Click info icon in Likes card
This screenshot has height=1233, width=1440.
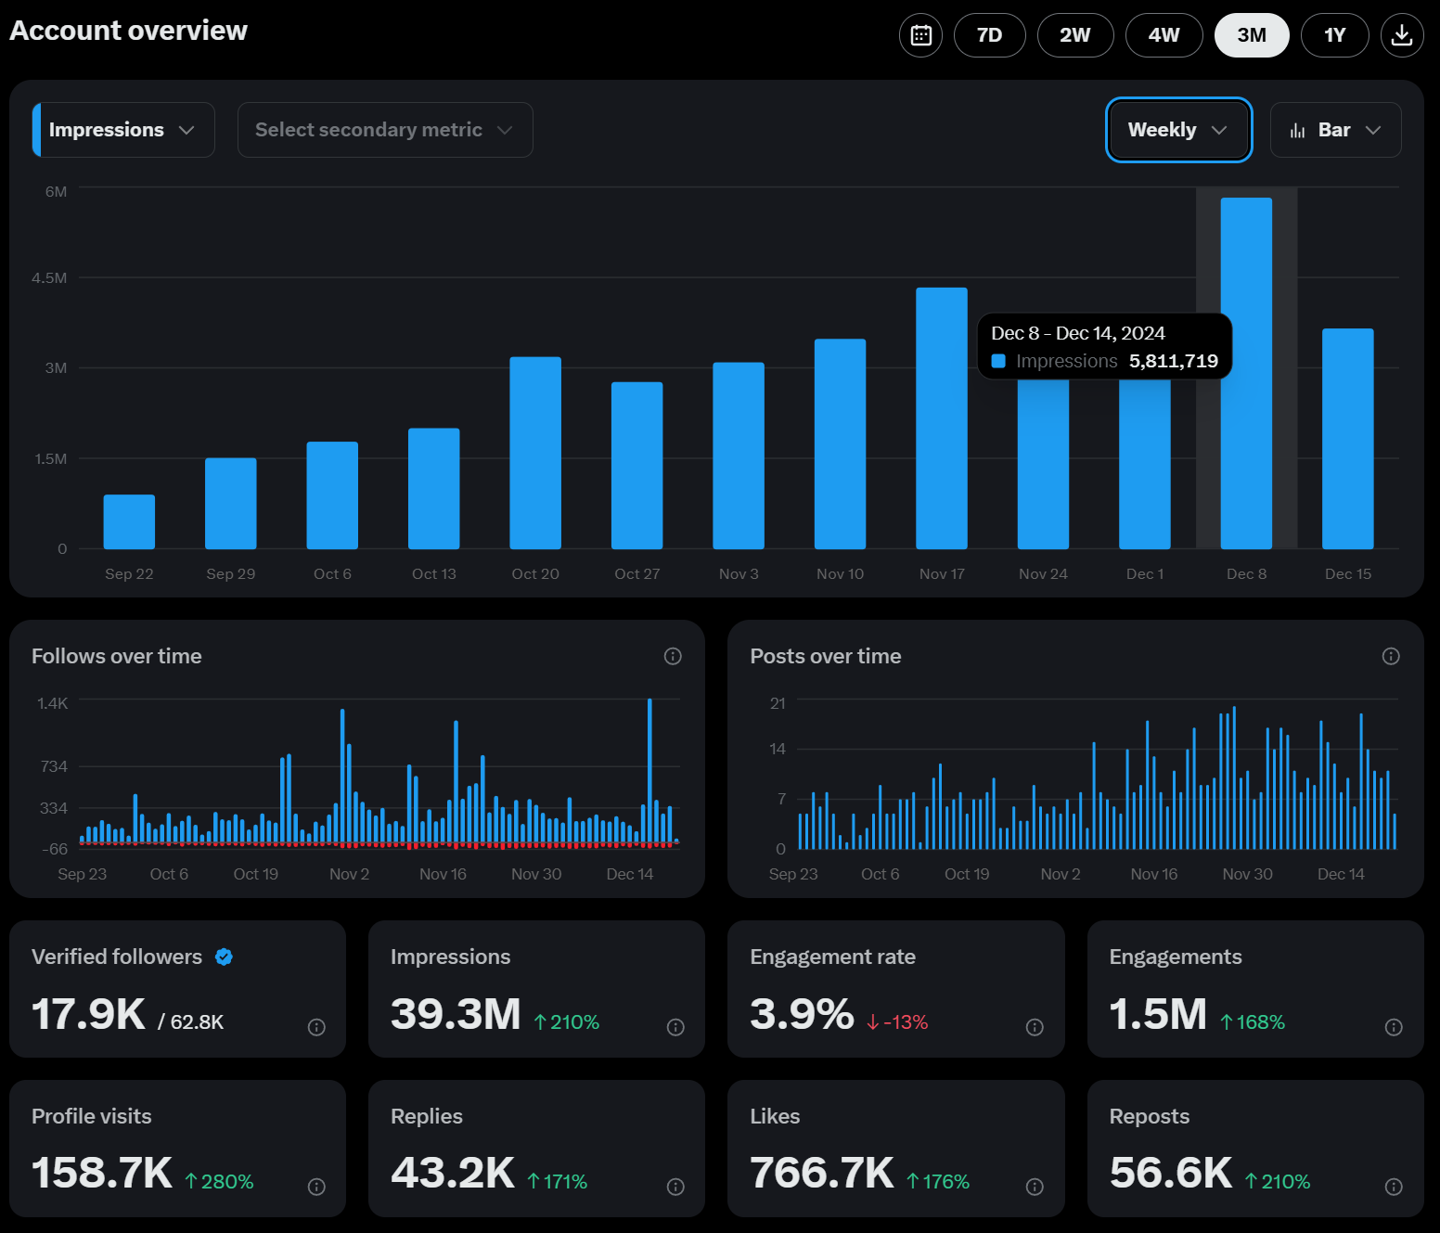click(1034, 1186)
